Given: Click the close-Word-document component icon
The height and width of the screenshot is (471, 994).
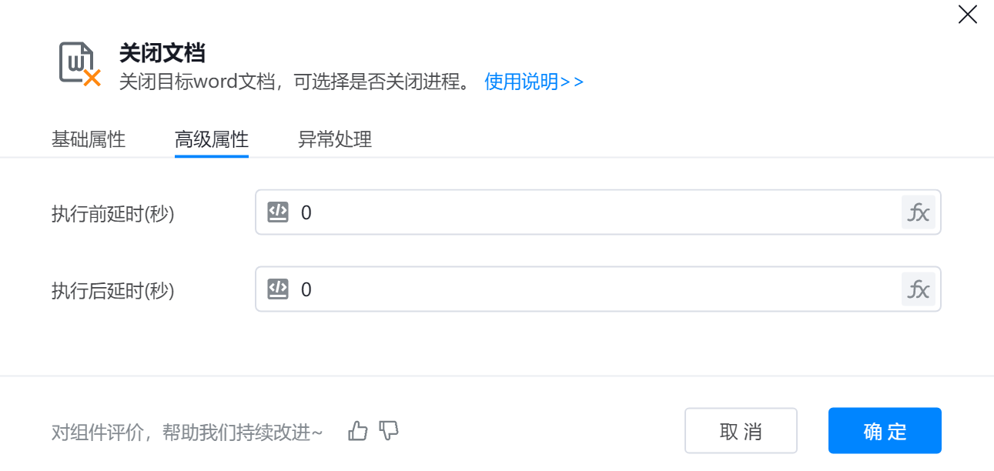Looking at the screenshot, I should click(79, 65).
